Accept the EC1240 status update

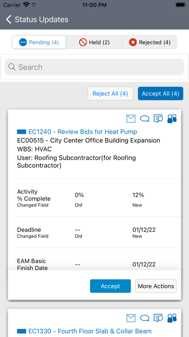(x=110, y=286)
